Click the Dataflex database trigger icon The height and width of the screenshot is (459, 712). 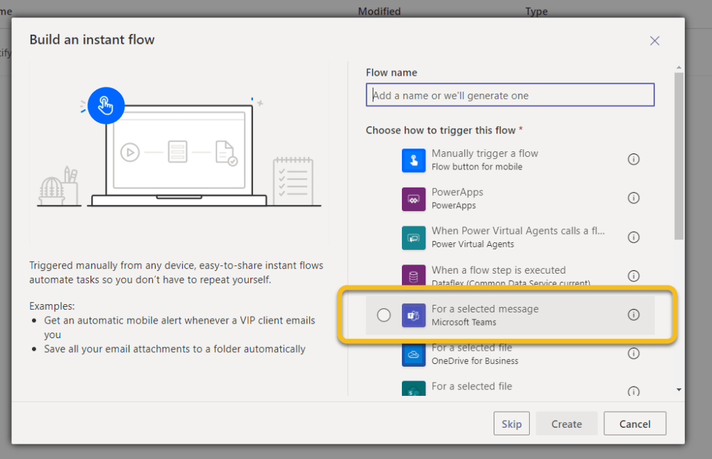click(413, 276)
